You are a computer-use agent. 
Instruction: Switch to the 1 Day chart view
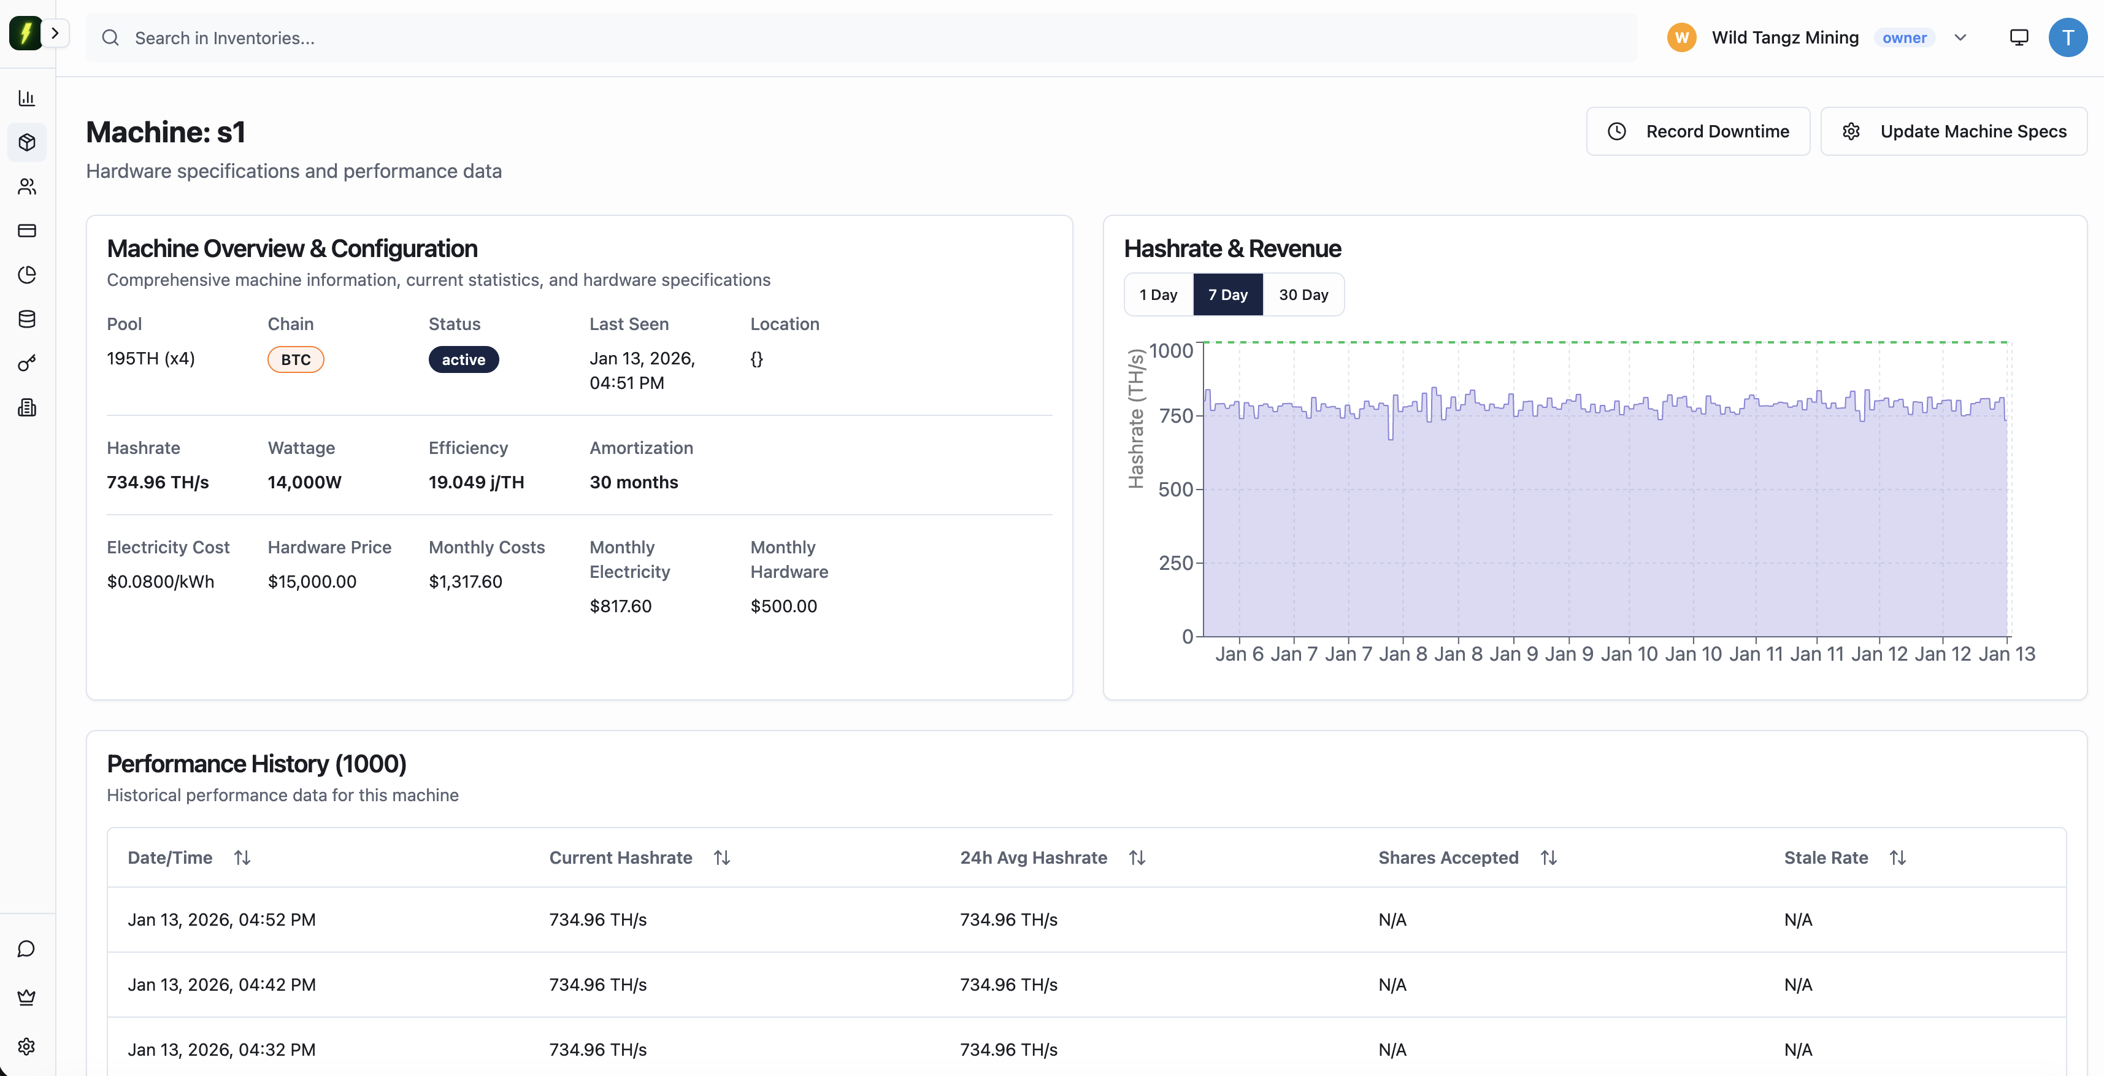pos(1158,294)
